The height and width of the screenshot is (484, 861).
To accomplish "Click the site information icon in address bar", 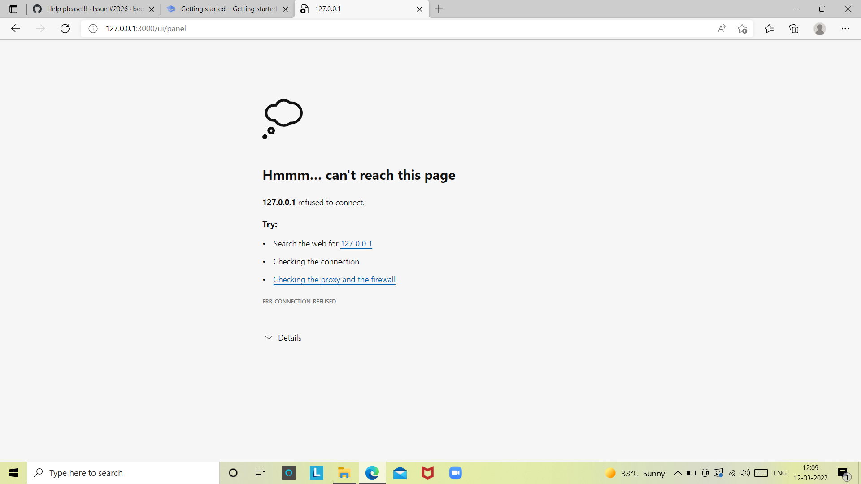I will [x=93, y=28].
